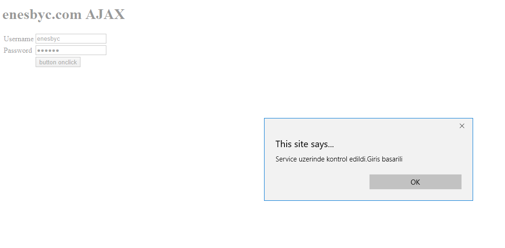The height and width of the screenshot is (248, 505).
Task: Click the Password label text
Action: [x=18, y=50]
